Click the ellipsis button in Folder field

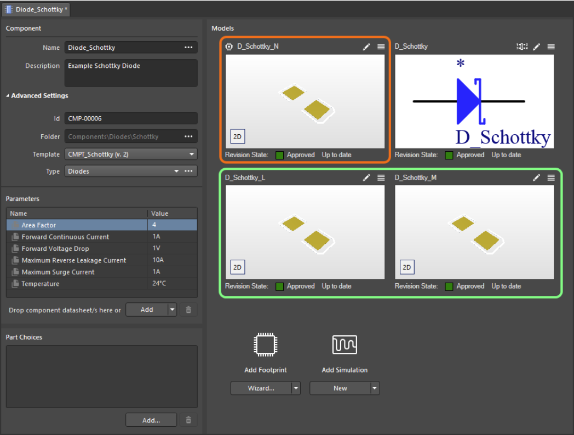188,136
